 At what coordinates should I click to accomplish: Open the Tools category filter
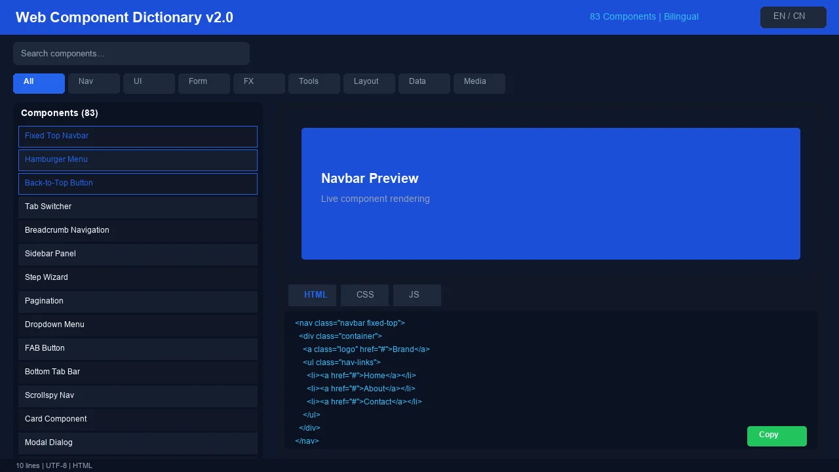coord(314,83)
